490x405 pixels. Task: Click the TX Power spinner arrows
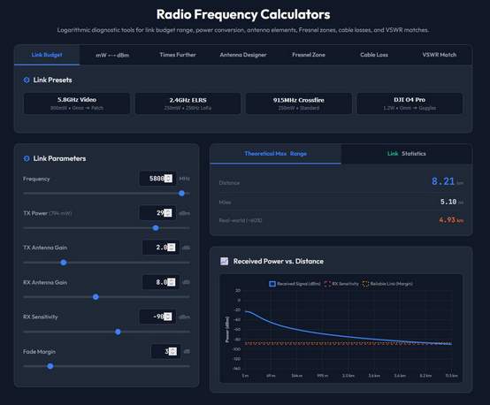tap(168, 213)
